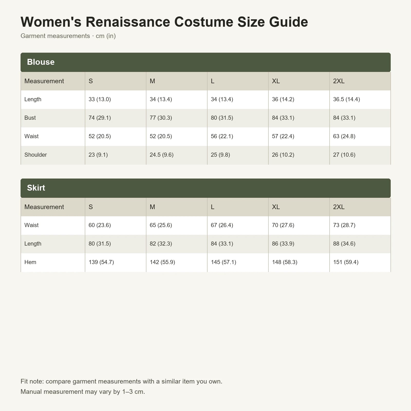Viewport: 411px width, 411px height.
Task: Click the Hem row label
Action: [x=30, y=262]
